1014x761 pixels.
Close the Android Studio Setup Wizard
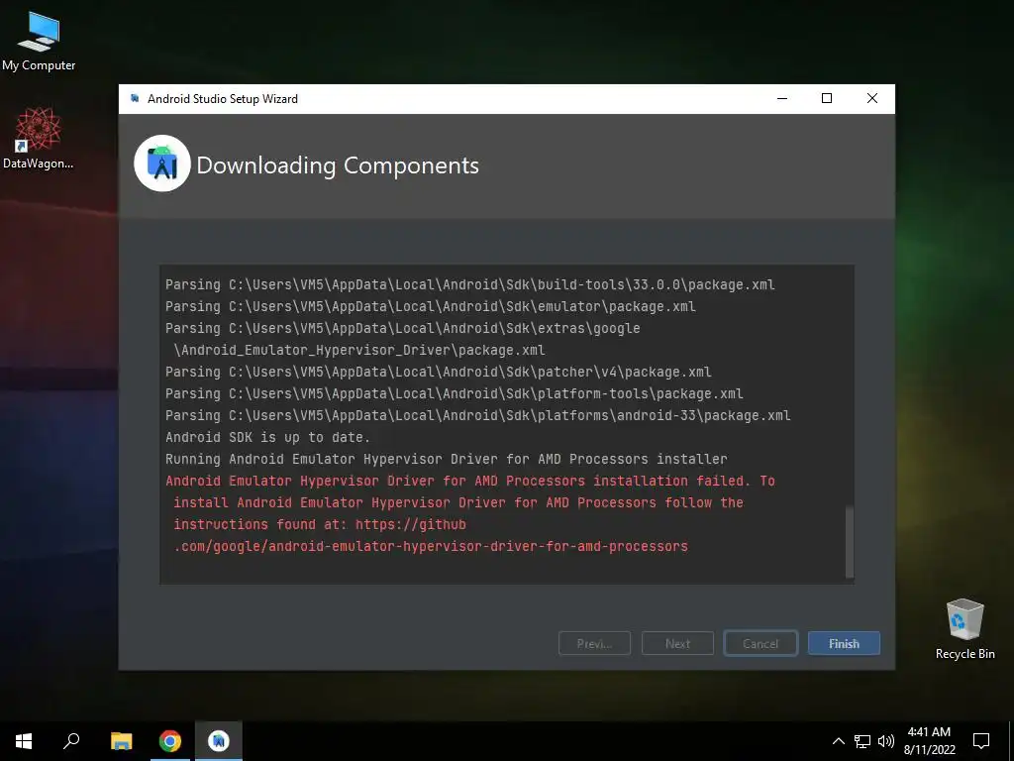(x=871, y=98)
